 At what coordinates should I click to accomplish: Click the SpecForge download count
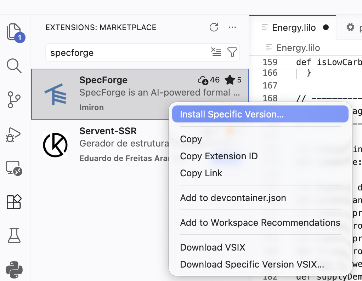tap(209, 80)
